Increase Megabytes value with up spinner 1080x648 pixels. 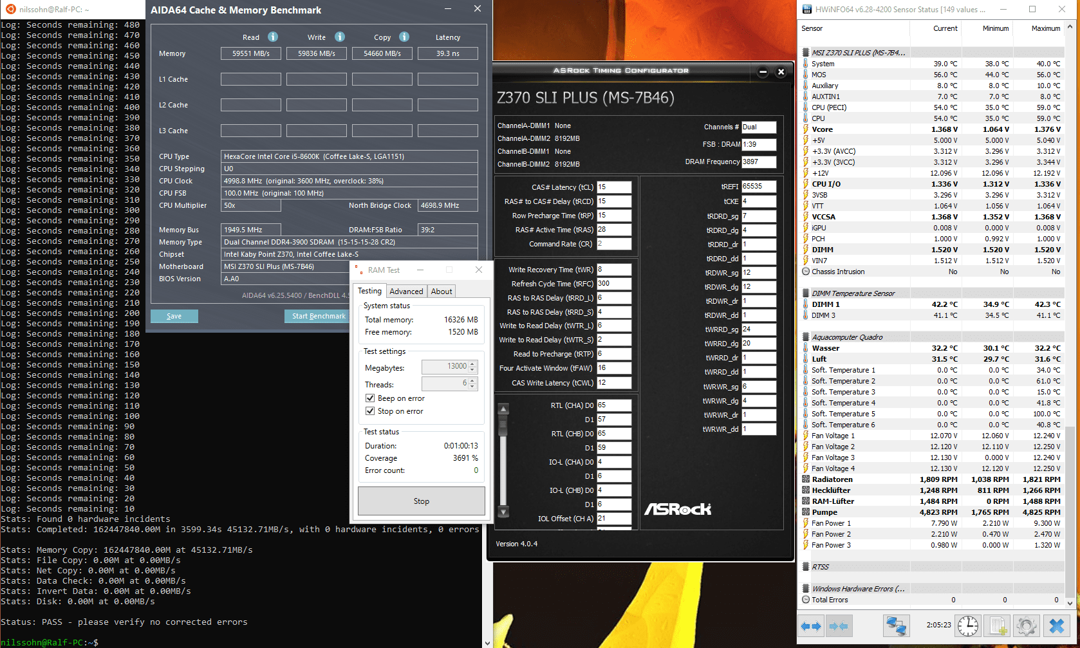[472, 364]
